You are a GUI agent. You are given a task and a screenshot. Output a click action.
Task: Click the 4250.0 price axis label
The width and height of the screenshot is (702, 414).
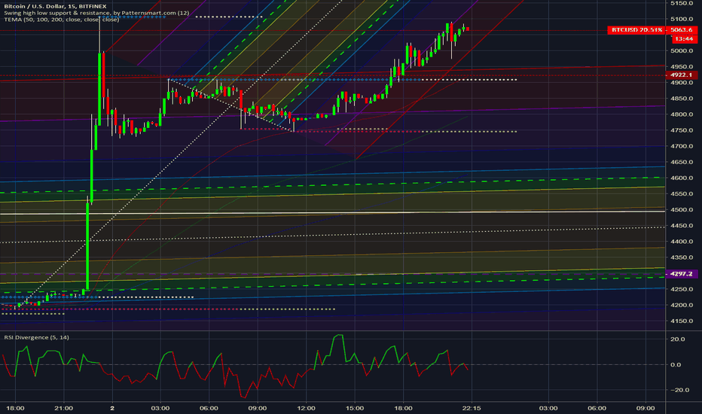682,289
